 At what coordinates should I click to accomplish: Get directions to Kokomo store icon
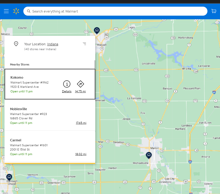[80, 84]
